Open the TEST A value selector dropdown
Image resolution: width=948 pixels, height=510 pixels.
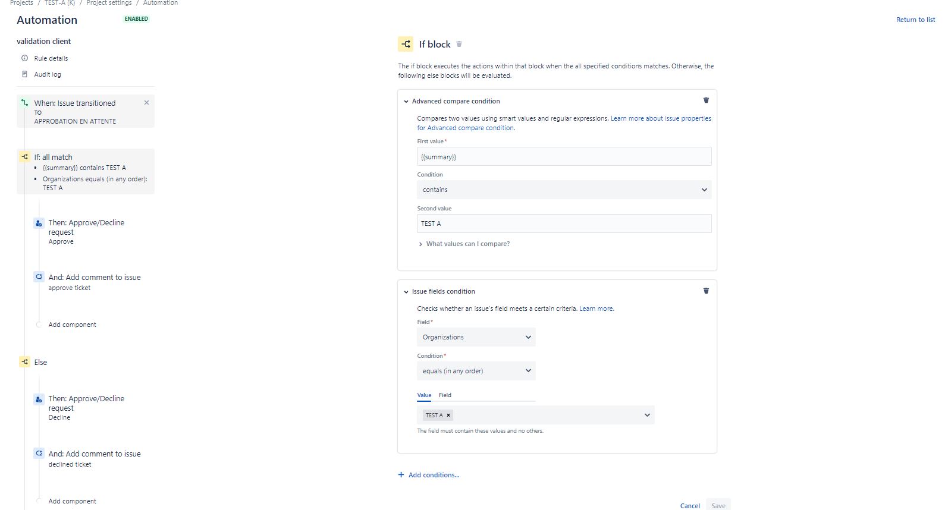647,415
